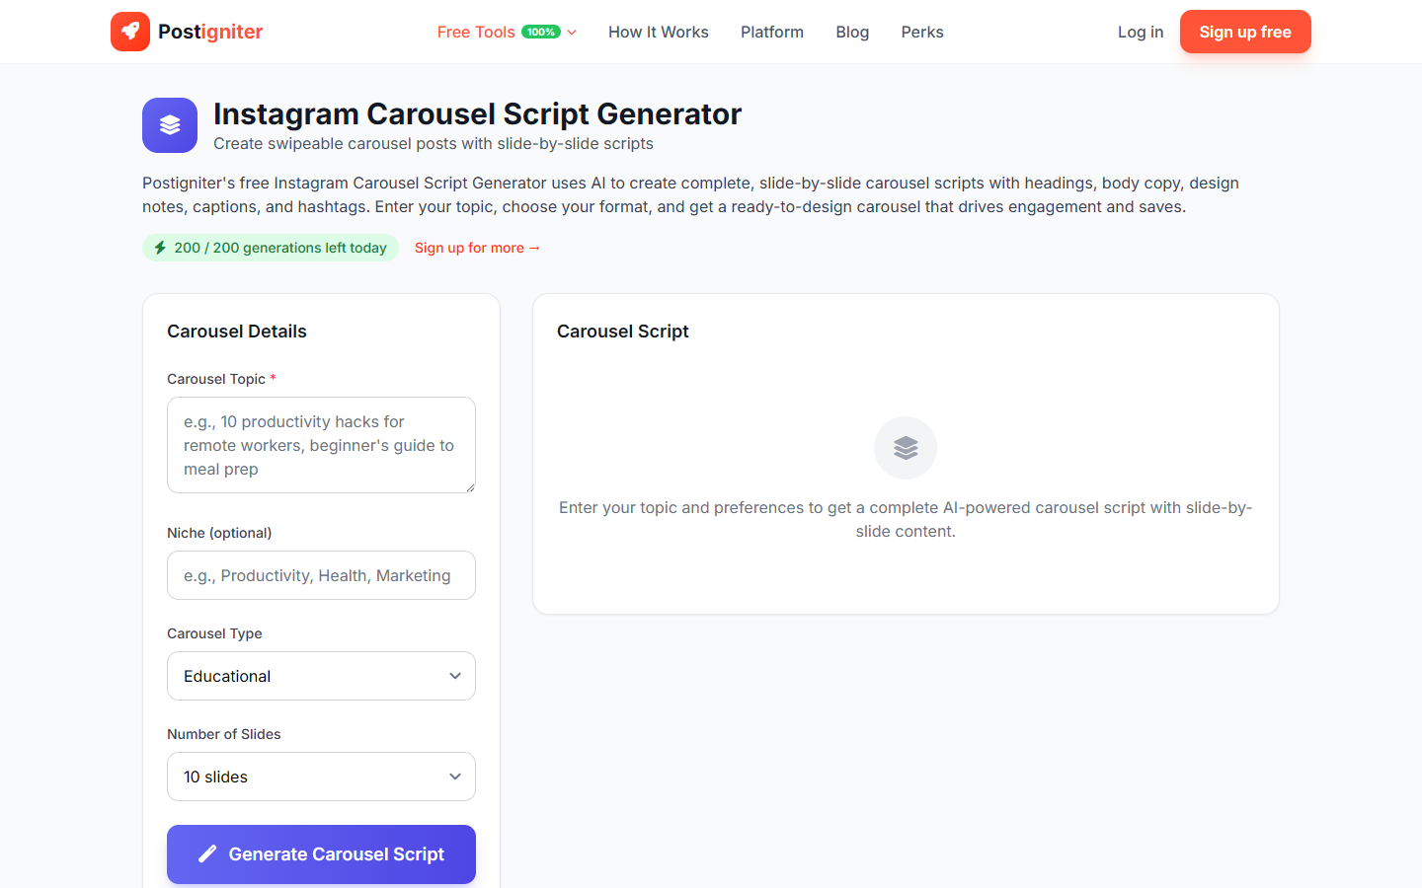Open the Number of Slides dropdown
Viewport: 1422px width, 888px height.
[x=321, y=777]
